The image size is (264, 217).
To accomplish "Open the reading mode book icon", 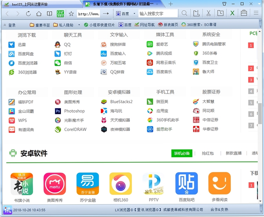I will (x=49, y=13).
